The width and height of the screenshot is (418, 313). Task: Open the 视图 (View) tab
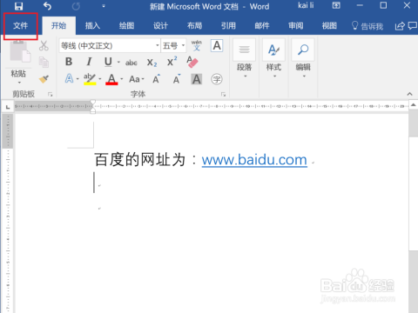click(329, 26)
